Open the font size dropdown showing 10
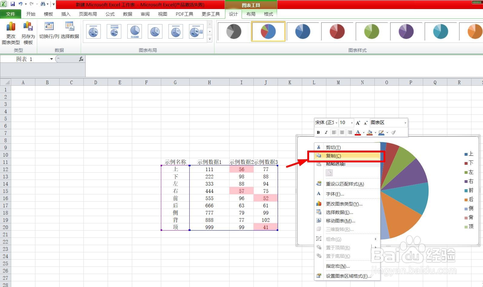This screenshot has width=483, height=287. [352, 123]
